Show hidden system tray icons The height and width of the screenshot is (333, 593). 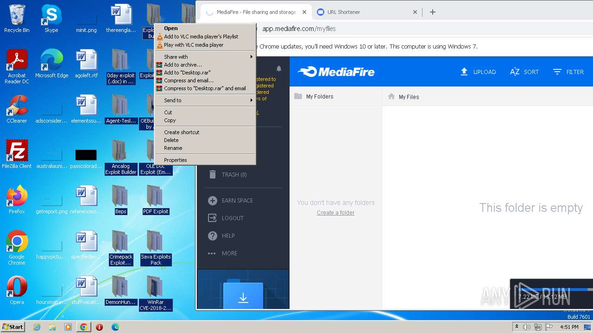coord(517,327)
